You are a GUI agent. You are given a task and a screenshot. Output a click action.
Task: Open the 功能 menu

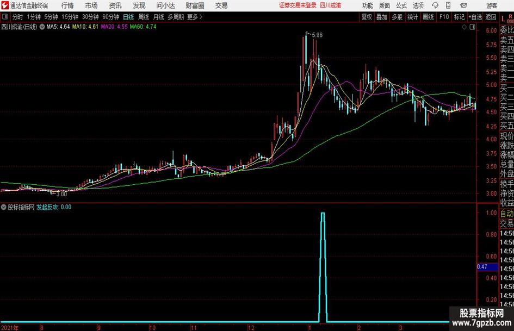(368, 5)
